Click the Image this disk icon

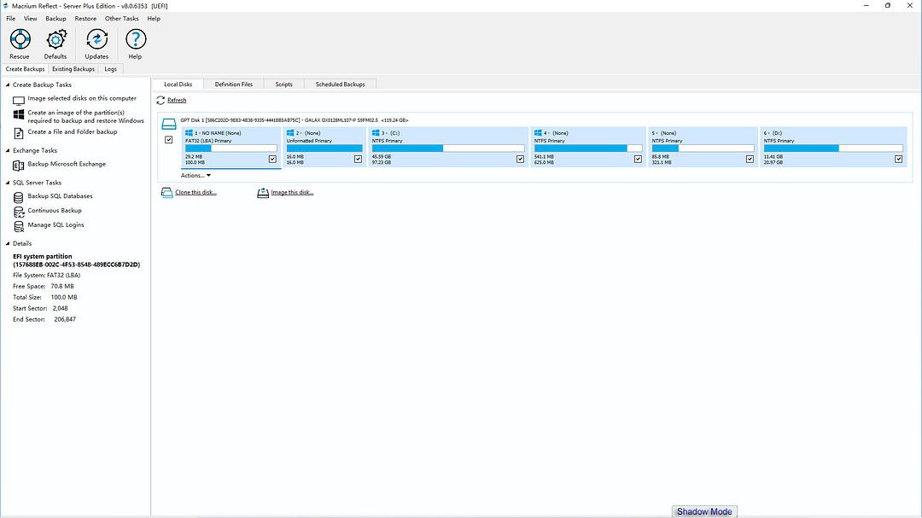click(x=263, y=192)
